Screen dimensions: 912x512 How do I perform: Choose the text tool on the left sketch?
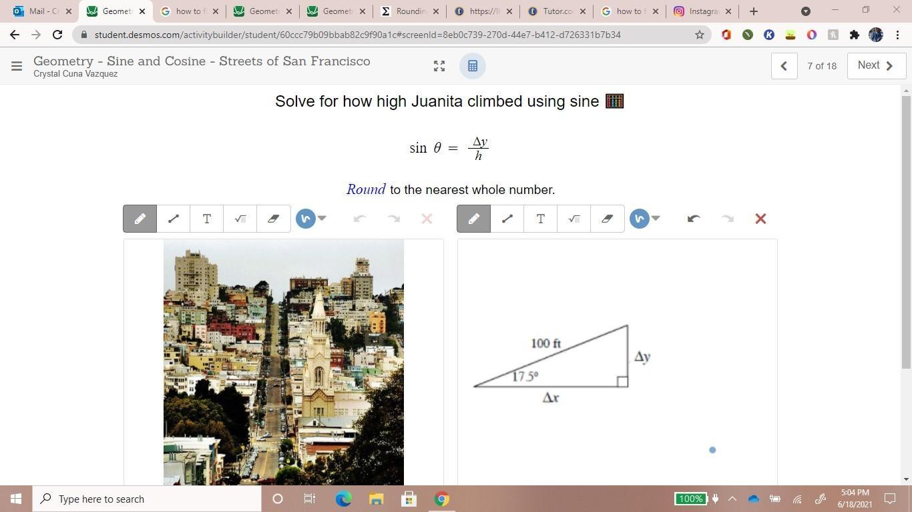click(x=206, y=219)
